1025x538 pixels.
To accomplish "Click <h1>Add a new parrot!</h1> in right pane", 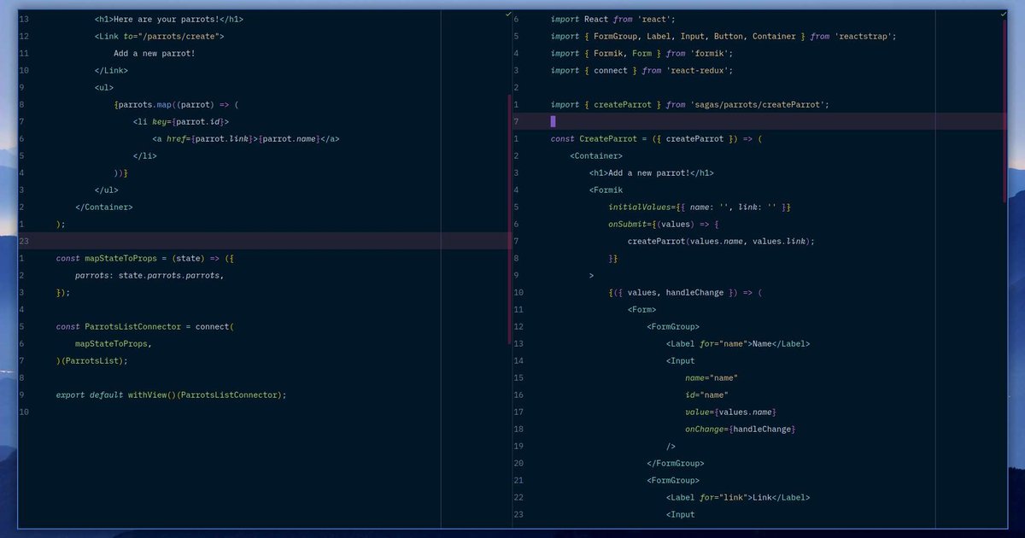I will [652, 173].
